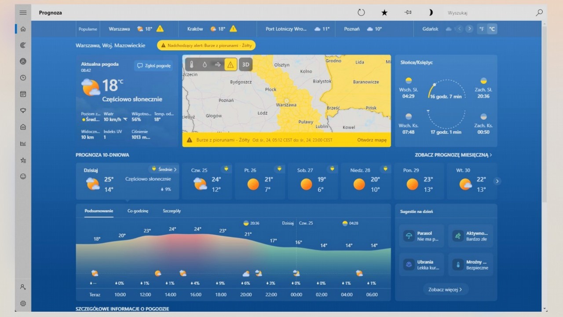Select the Niedz. 28 forecast card

coord(366,181)
